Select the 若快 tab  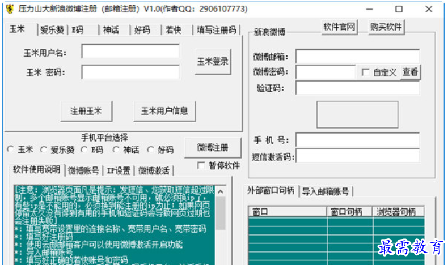[177, 30]
